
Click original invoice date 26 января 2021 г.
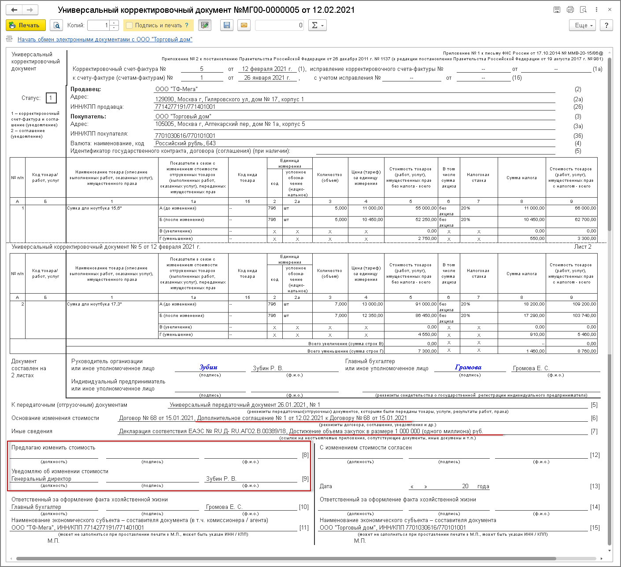click(x=267, y=78)
